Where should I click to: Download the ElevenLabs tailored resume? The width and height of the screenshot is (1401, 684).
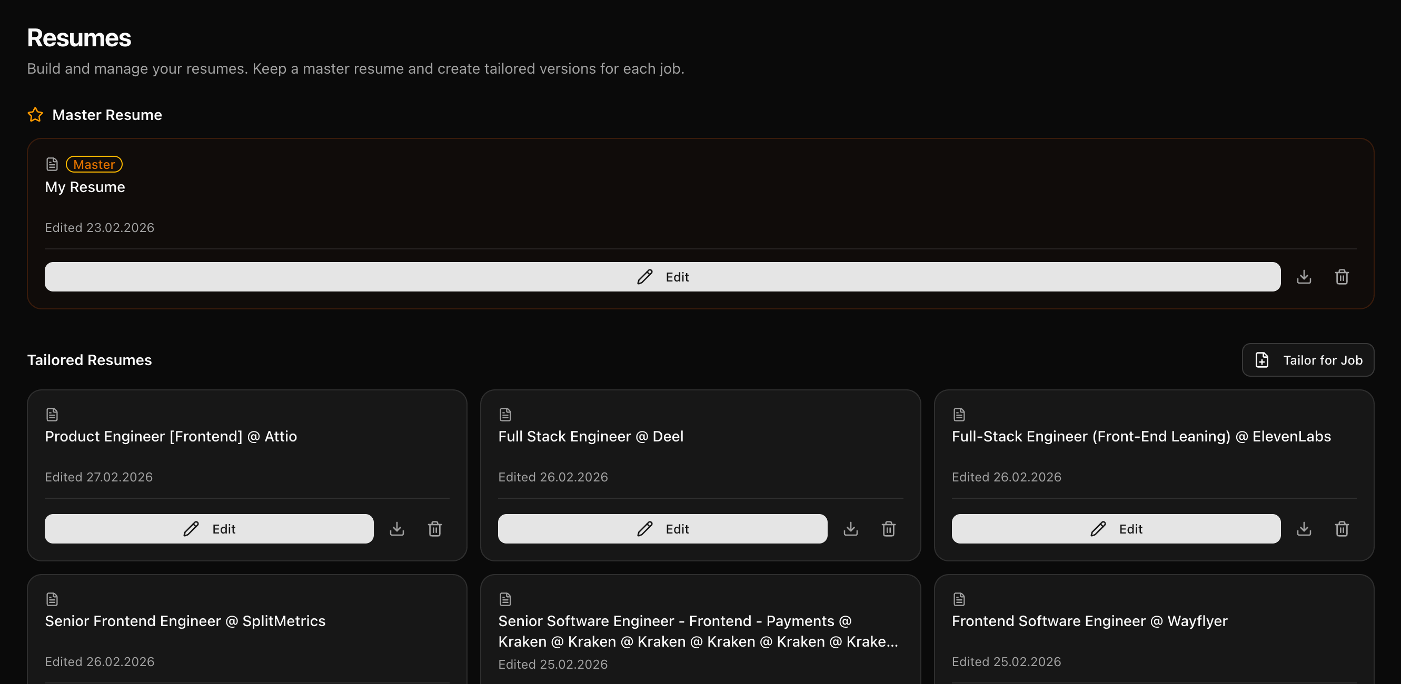1304,528
